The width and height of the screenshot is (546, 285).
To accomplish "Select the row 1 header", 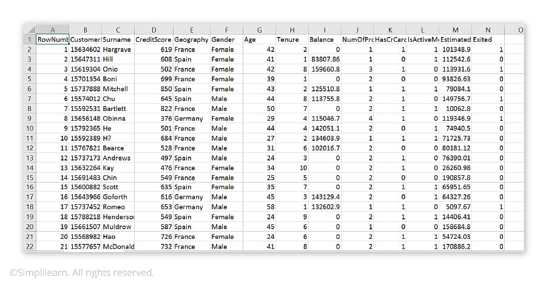I will tap(30, 39).
